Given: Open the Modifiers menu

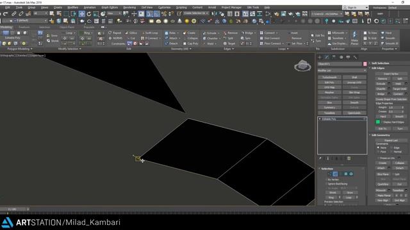Looking at the screenshot, I should pyautogui.click(x=72, y=8).
